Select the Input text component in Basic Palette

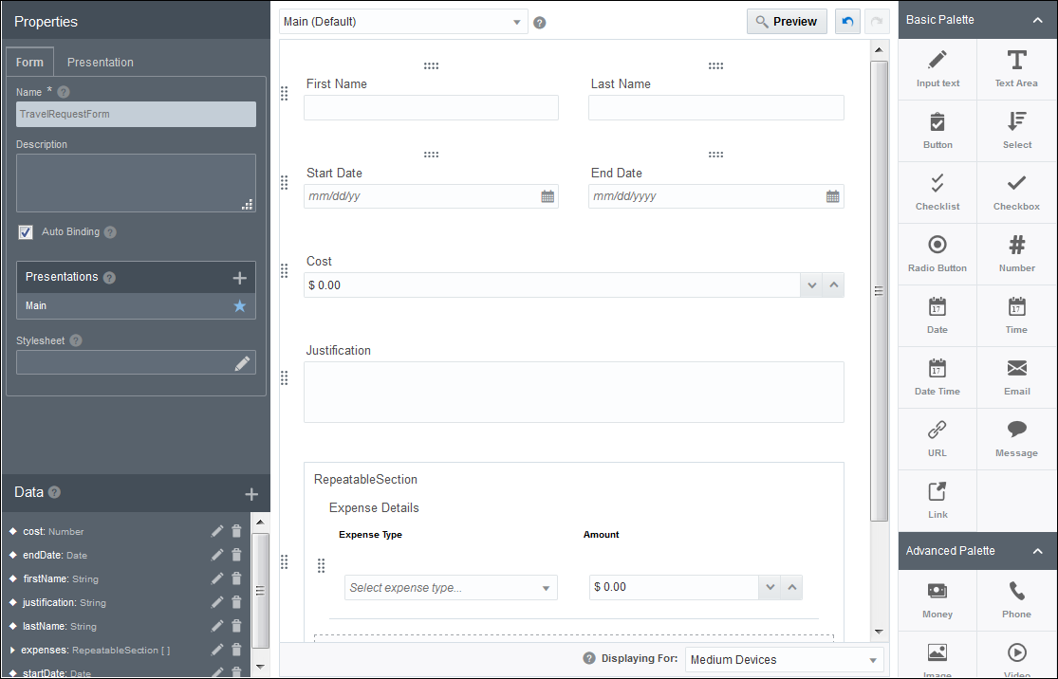pyautogui.click(x=937, y=69)
